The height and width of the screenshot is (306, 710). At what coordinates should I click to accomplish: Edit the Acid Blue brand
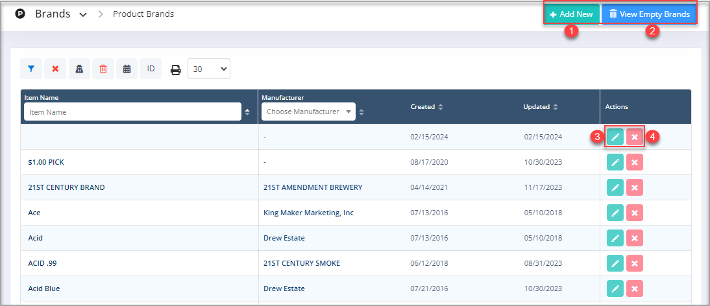[615, 289]
